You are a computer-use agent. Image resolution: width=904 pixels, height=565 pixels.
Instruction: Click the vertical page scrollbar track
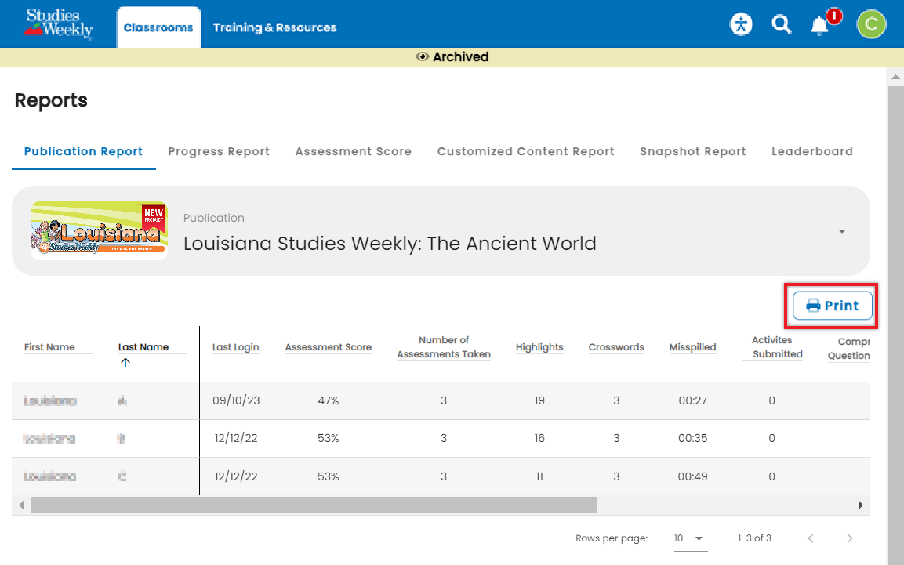pos(895,325)
